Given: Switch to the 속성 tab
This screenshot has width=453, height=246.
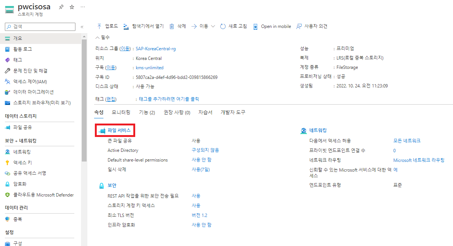Looking at the screenshot, I should pos(99,112).
